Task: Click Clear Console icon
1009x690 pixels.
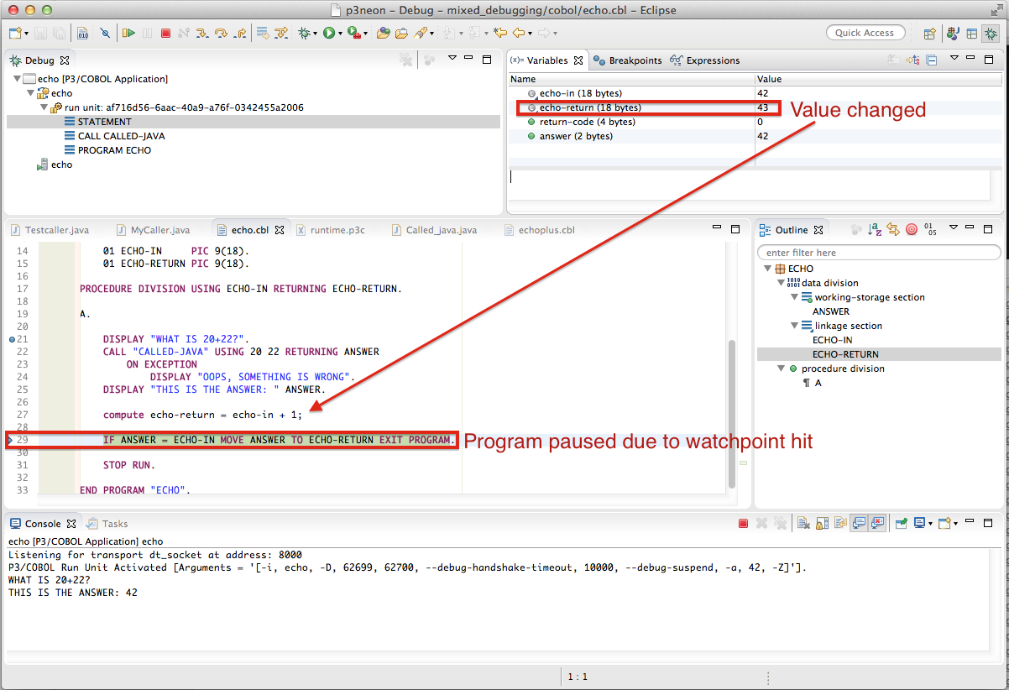Action: (802, 523)
